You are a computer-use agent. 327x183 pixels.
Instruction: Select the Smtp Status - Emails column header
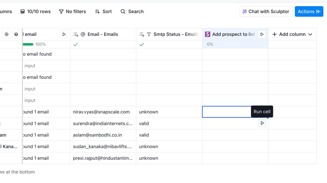[x=176, y=34]
